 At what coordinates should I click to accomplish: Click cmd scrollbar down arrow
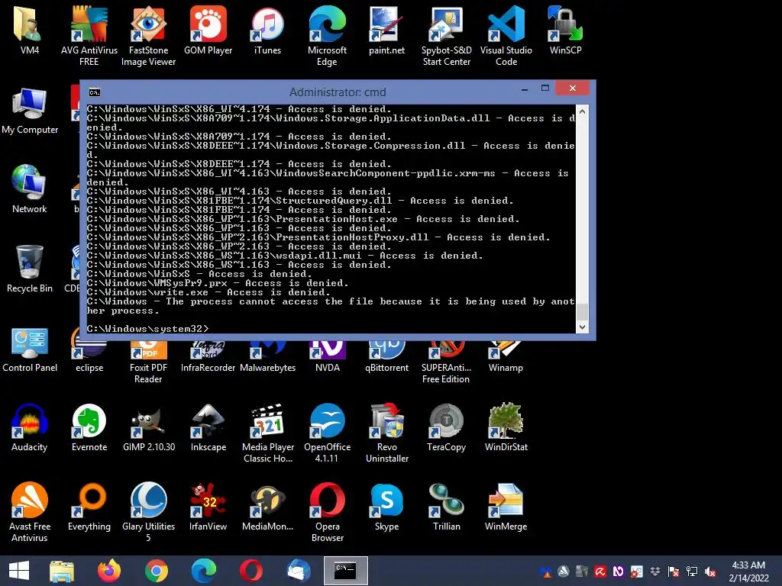coord(582,327)
